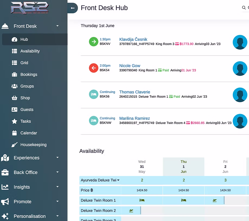This screenshot has height=221, width=249.
Task: Click the search magnifier icon
Action: (244, 8)
